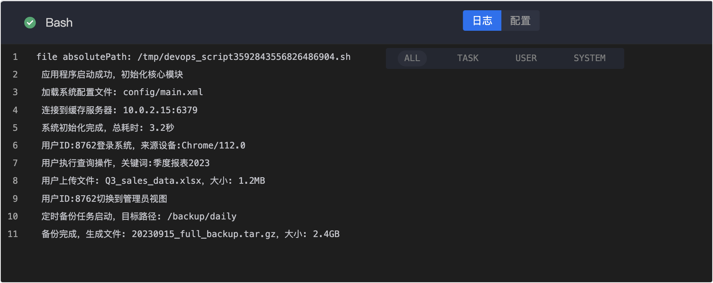This screenshot has width=713, height=283.
Task: Click the 系统初始化完成 log entry
Action: tap(107, 128)
